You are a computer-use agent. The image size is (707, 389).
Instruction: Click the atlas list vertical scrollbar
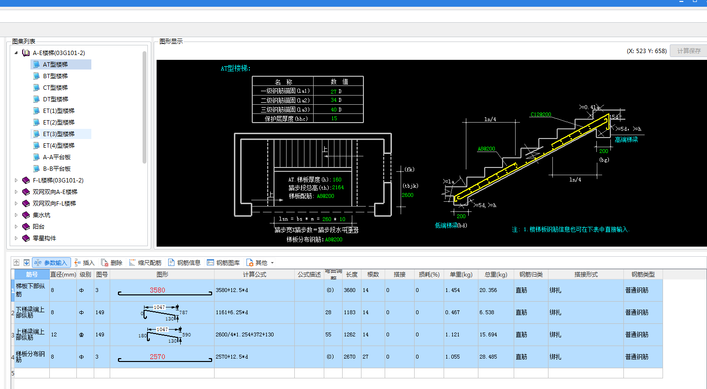(144, 107)
